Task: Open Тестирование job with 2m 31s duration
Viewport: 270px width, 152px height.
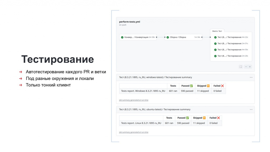Action: [x=231, y=44]
